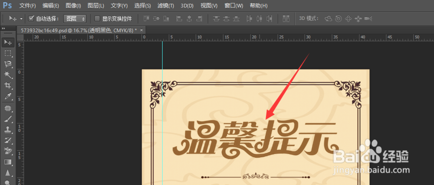Close the 573932bc16c49.psd document tab
This screenshot has width=434, height=185.
pyautogui.click(x=141, y=30)
